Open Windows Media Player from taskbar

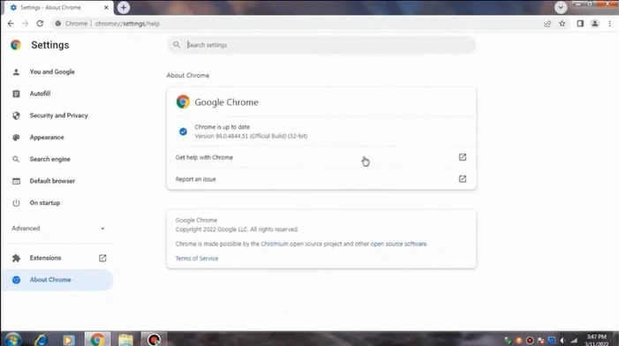69,339
